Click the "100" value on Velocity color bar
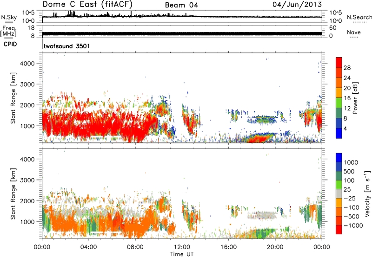372x257 pixels. (349, 180)
